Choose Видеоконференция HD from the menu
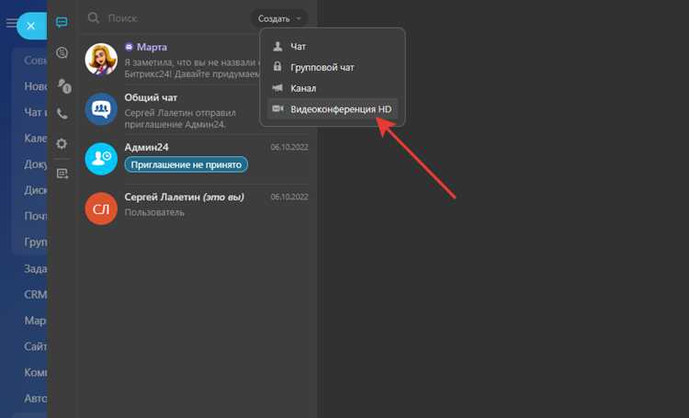689x418 pixels. [333, 109]
